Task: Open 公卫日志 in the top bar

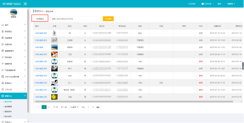Action: 192,4
